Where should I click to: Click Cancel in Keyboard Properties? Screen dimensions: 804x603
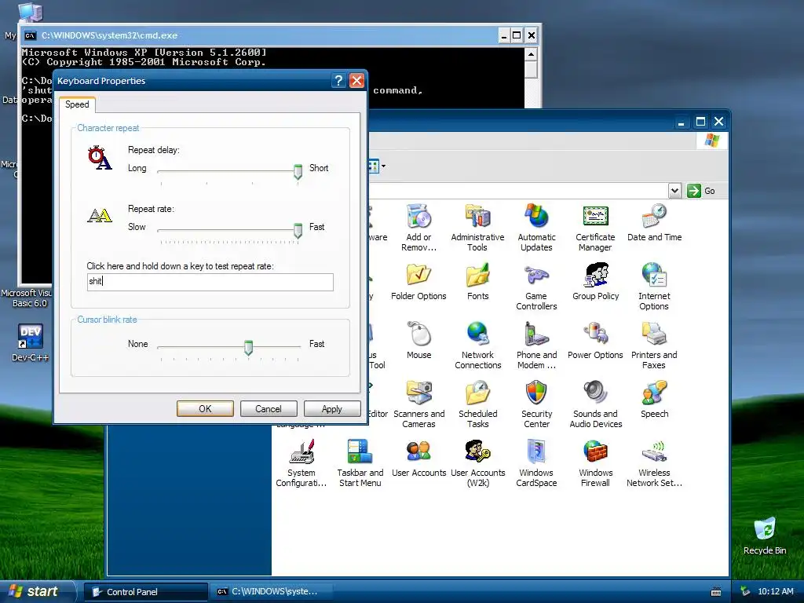(x=269, y=408)
